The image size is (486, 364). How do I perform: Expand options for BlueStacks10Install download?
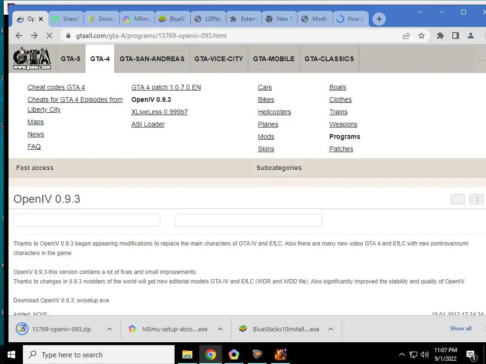[331, 329]
